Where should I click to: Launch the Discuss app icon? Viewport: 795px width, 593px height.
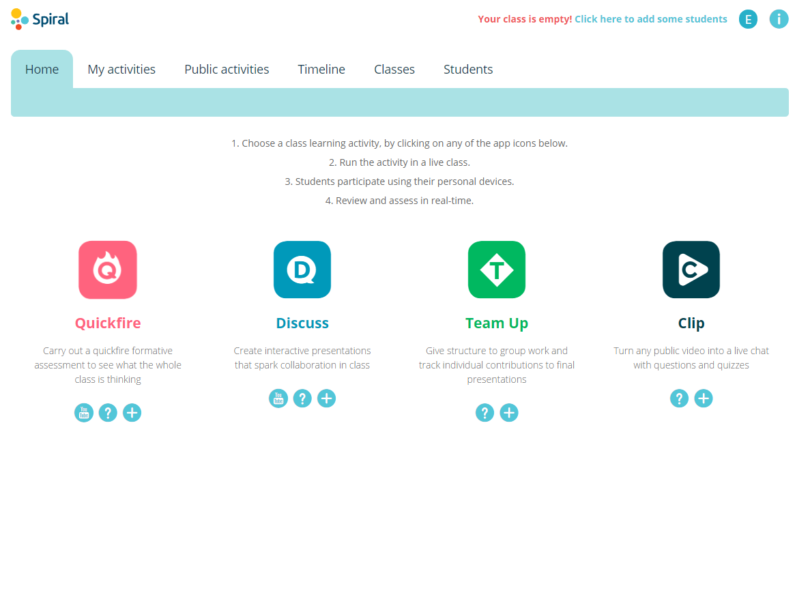coord(302,270)
